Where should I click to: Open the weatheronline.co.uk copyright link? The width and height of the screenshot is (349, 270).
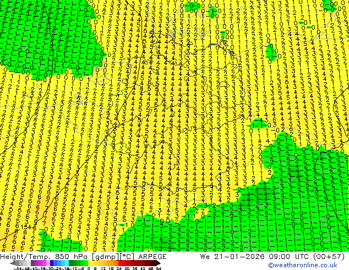coord(302,265)
